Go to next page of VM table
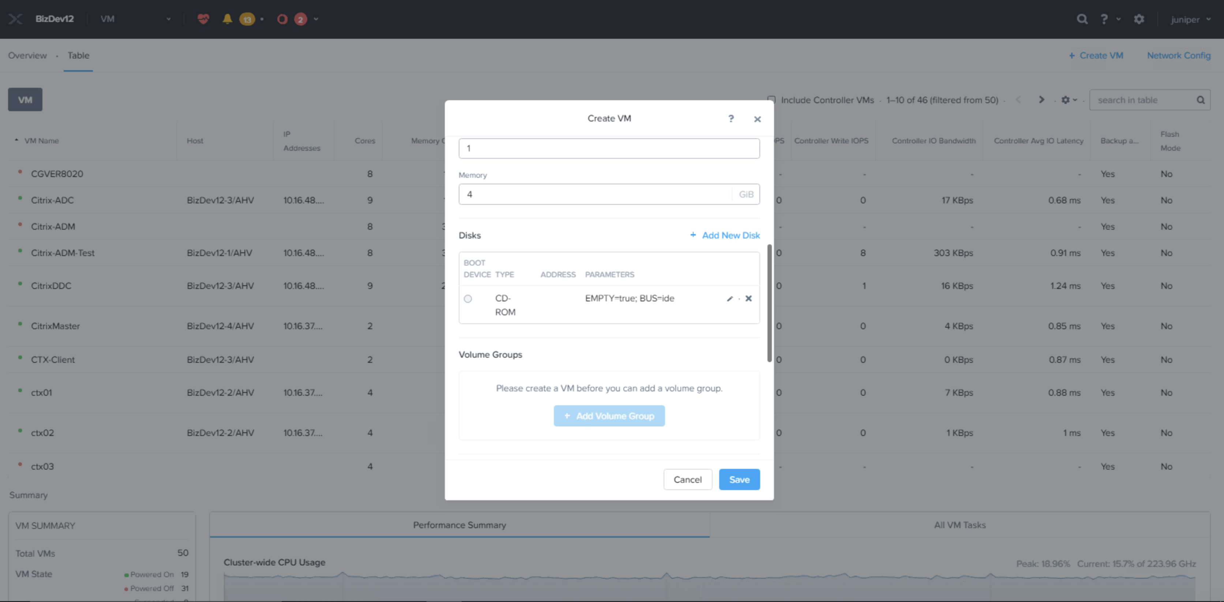The width and height of the screenshot is (1224, 602). [x=1041, y=100]
